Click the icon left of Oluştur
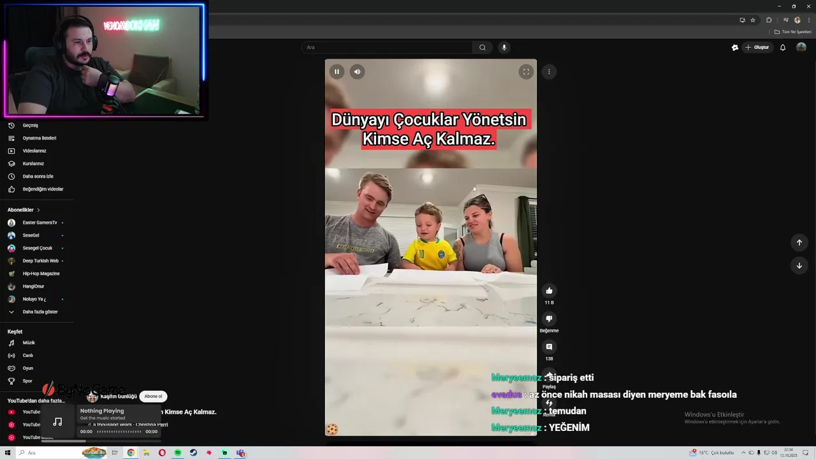This screenshot has width=816, height=459. click(x=735, y=47)
